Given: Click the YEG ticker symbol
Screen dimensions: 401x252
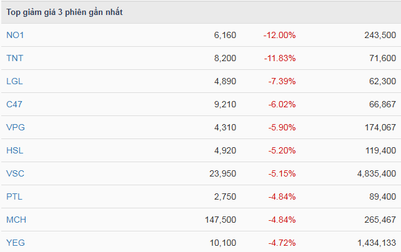Looking at the screenshot, I should tap(15, 243).
